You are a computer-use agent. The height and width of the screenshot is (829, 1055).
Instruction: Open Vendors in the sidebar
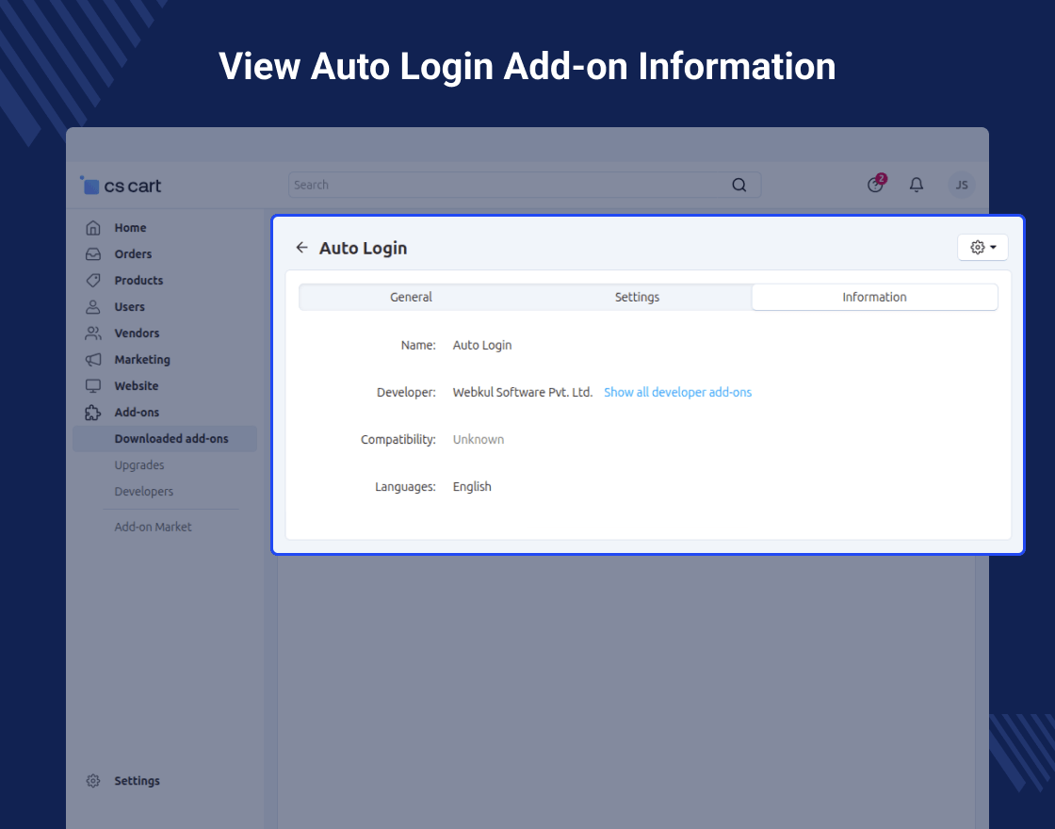point(137,333)
